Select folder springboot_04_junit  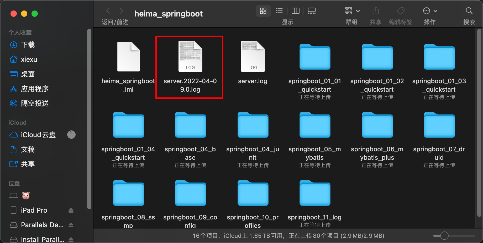(253, 125)
